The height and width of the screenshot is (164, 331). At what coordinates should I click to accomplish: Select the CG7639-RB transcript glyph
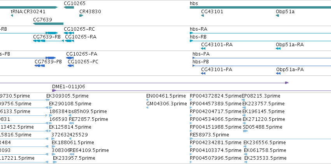[x=48, y=41]
